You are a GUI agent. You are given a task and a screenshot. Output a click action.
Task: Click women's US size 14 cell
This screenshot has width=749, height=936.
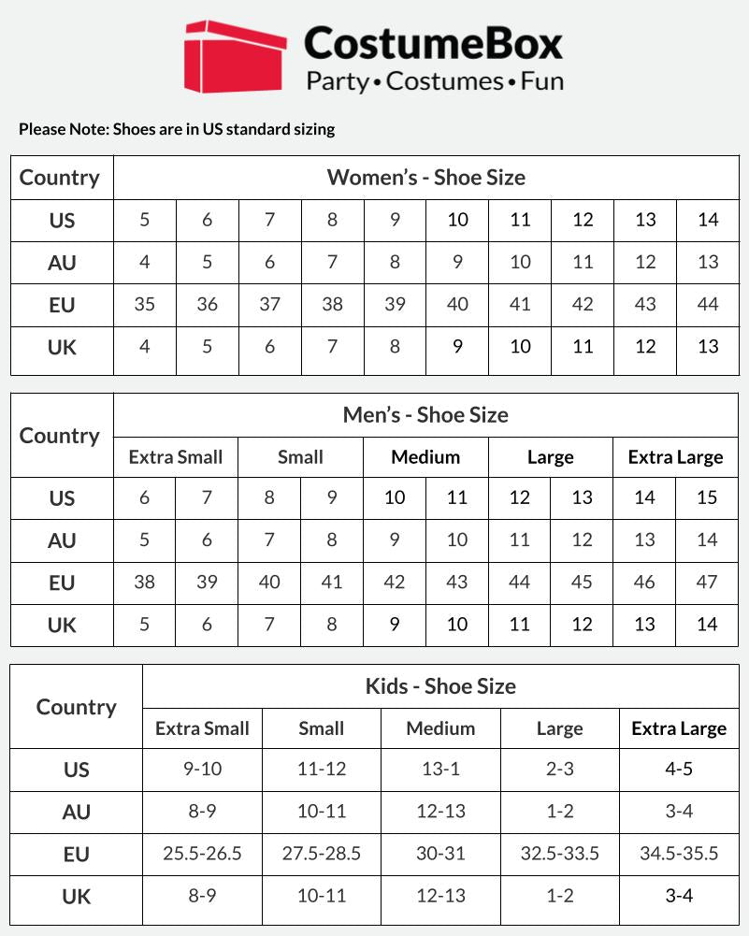pos(708,221)
